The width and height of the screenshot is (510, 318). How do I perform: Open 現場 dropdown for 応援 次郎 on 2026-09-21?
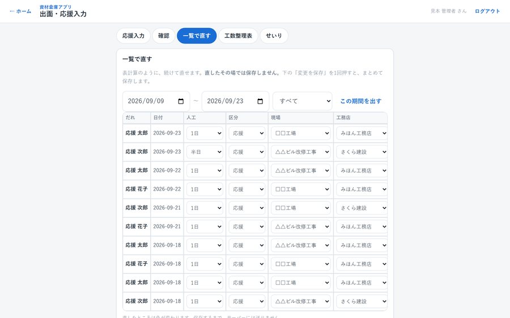(301, 208)
